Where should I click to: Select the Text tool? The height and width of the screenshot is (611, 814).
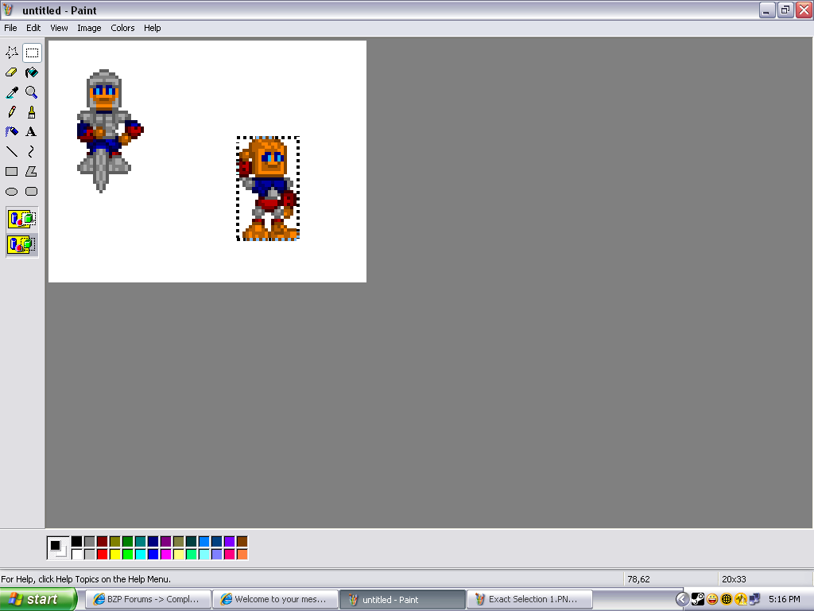click(x=32, y=132)
